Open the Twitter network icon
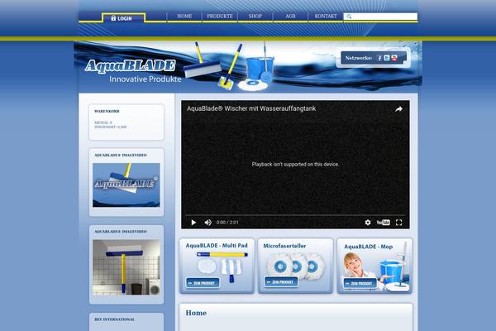 click(x=387, y=58)
